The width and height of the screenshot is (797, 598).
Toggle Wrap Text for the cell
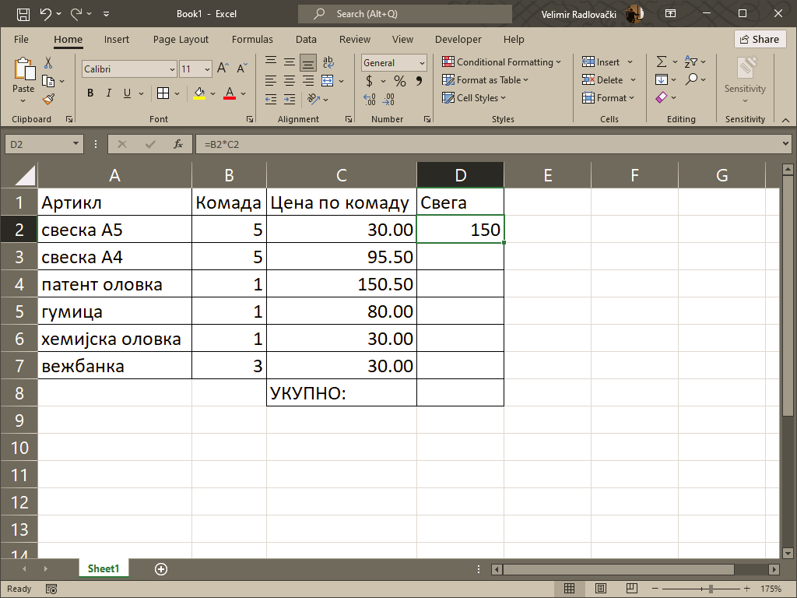click(x=328, y=63)
